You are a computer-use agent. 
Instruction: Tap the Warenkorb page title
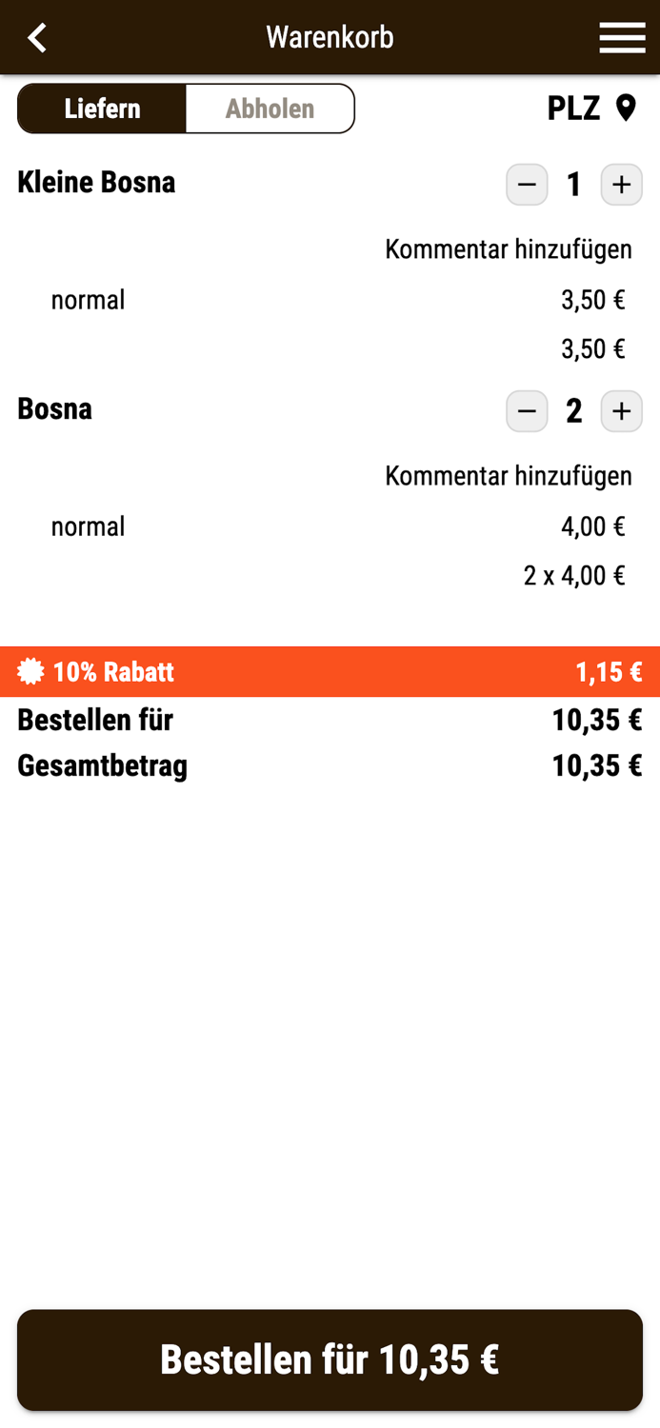click(330, 38)
